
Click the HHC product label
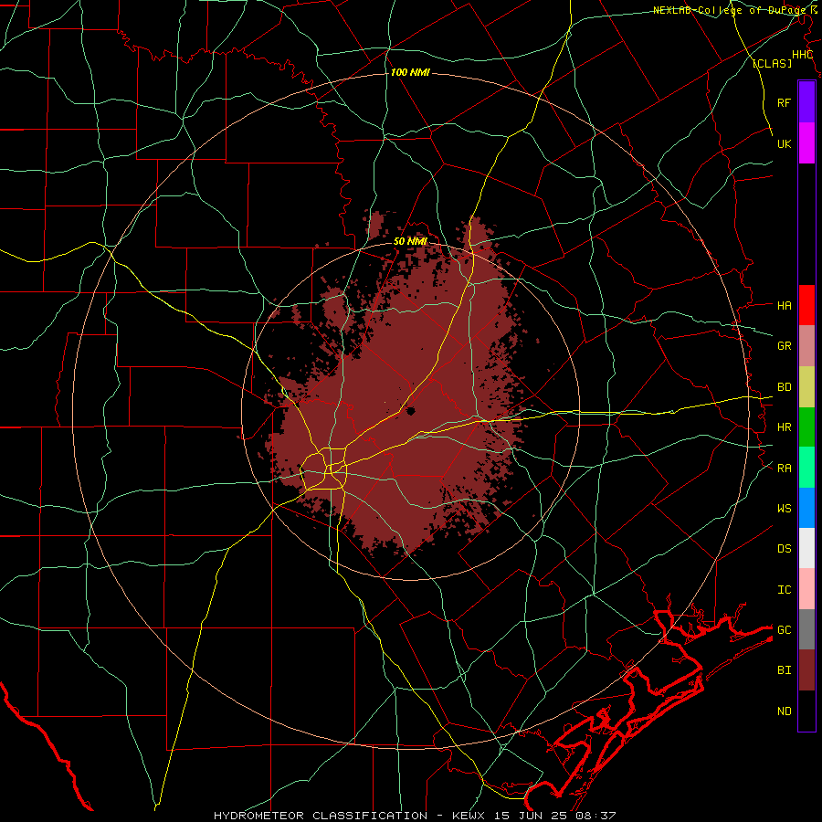(x=803, y=55)
